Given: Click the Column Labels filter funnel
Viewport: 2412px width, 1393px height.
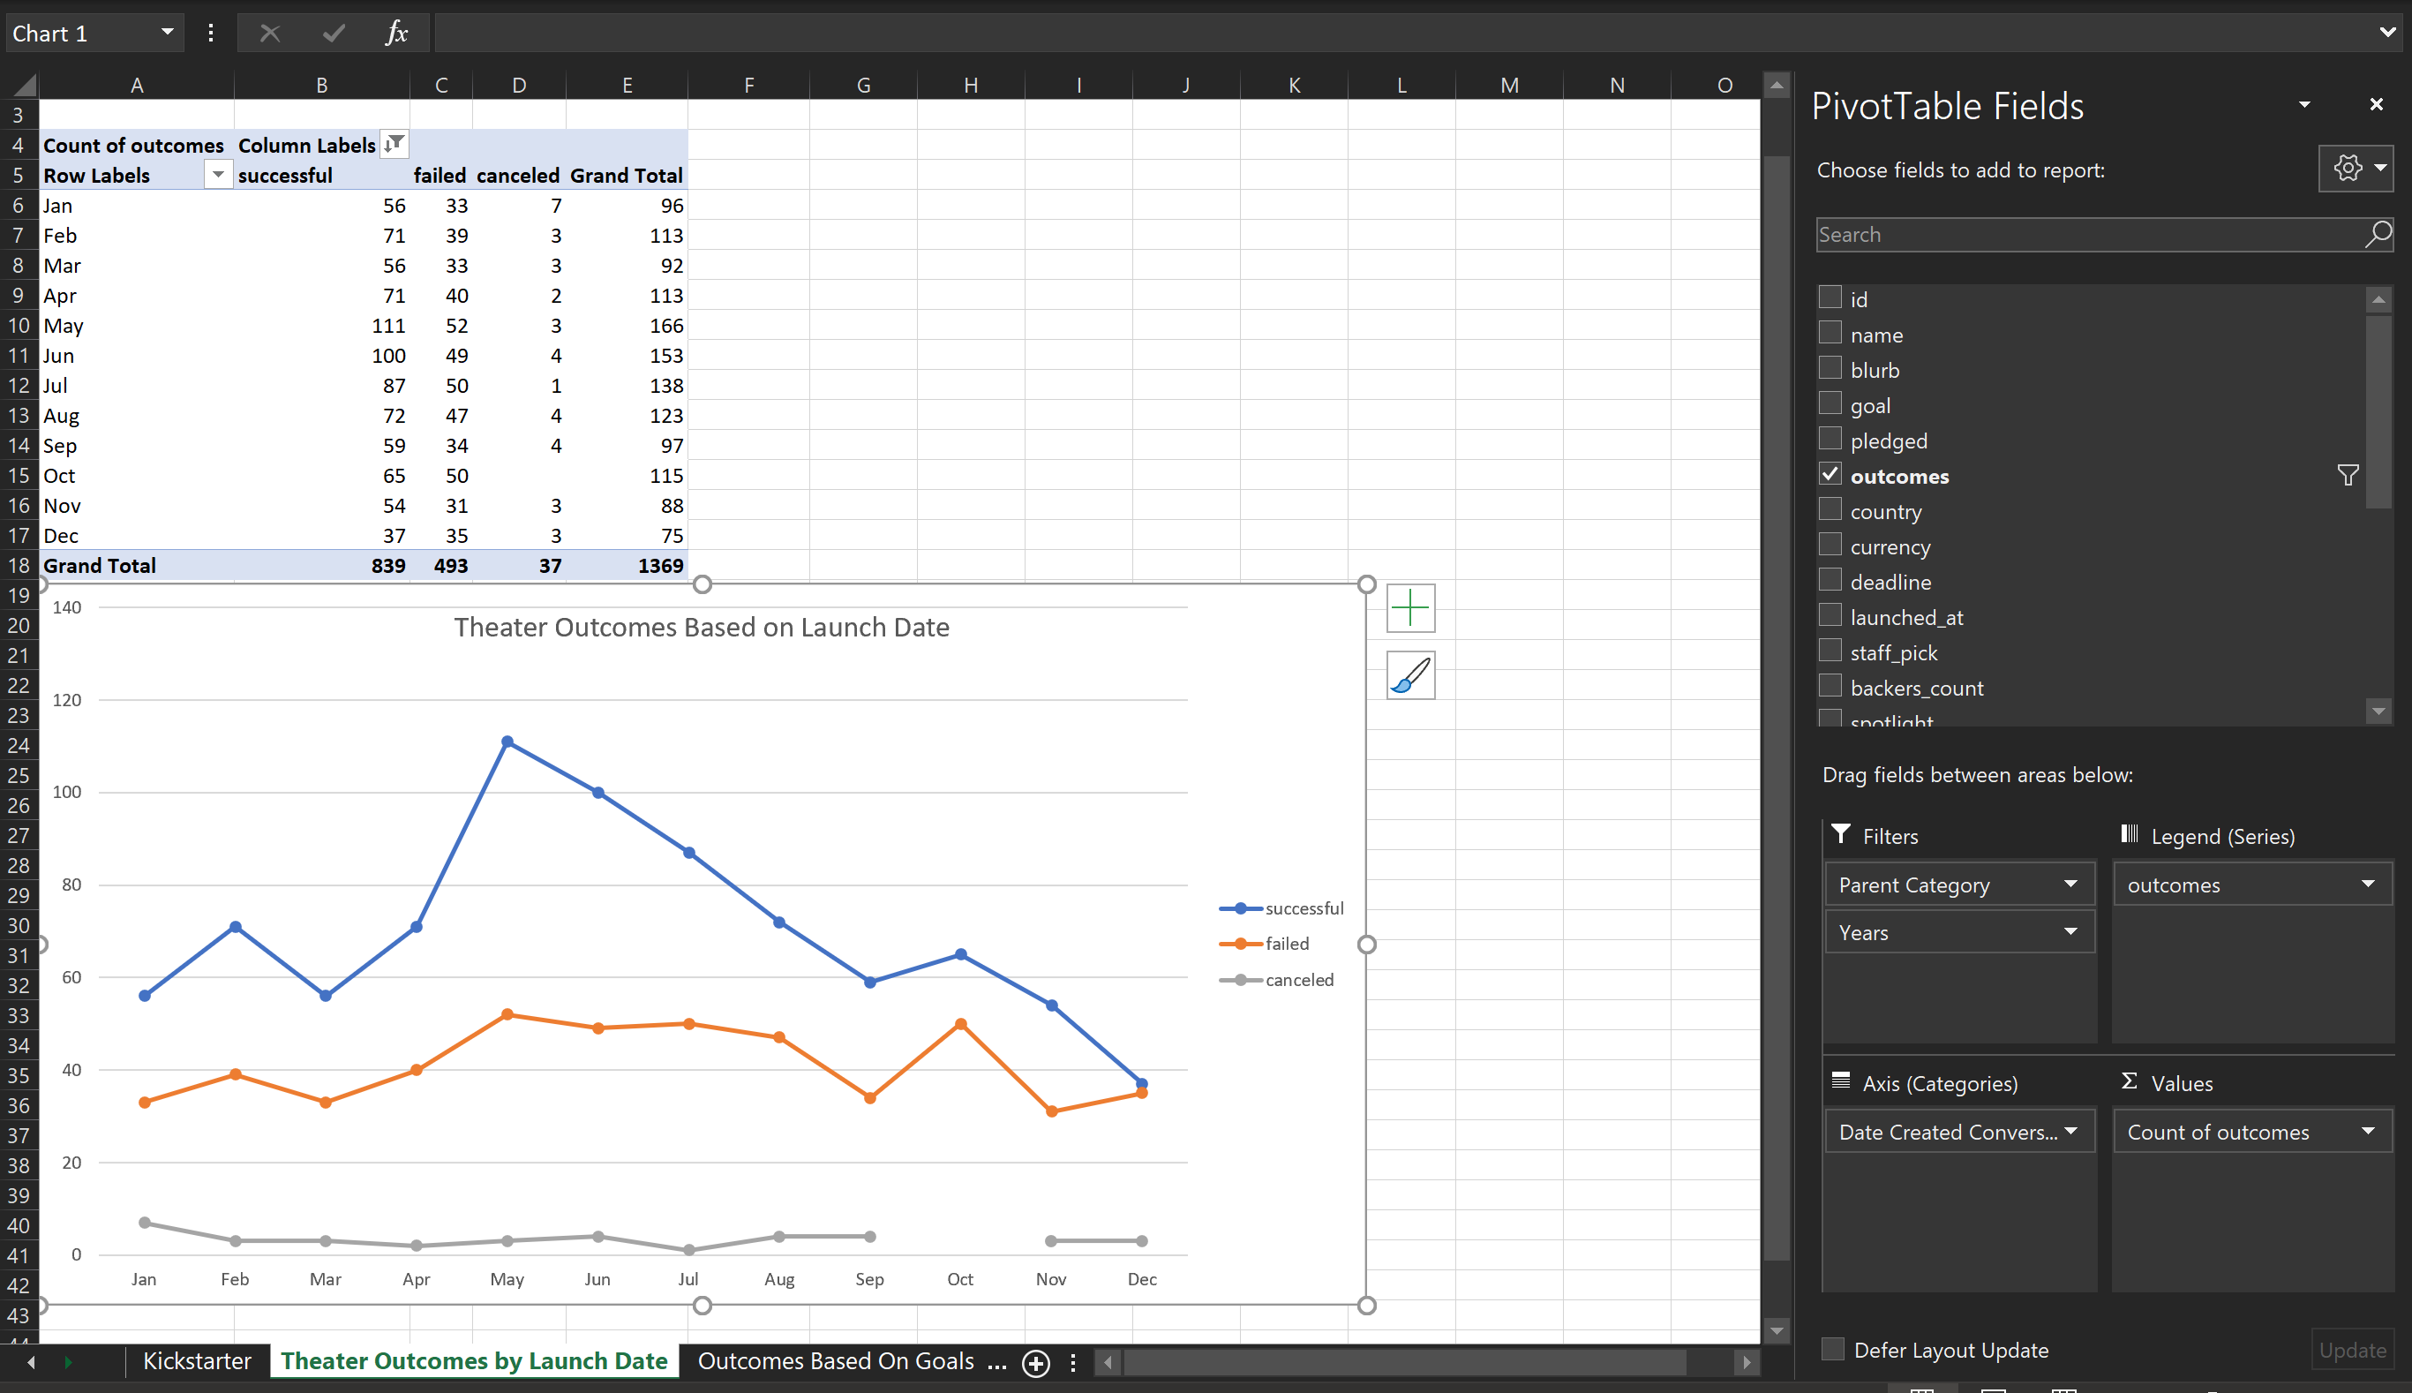Looking at the screenshot, I should 393,144.
